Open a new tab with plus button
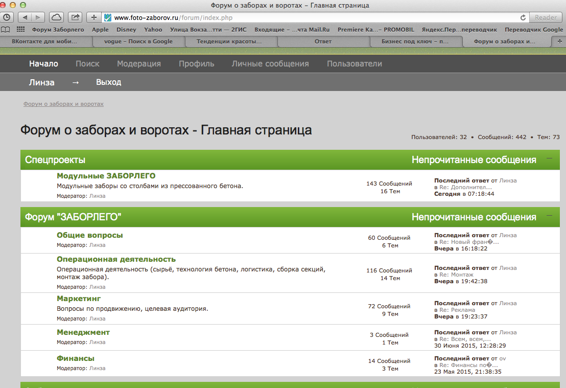This screenshot has height=388, width=566. click(x=559, y=41)
